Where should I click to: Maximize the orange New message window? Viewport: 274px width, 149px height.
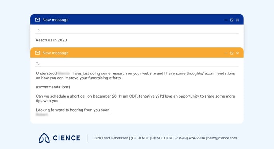click(x=232, y=53)
